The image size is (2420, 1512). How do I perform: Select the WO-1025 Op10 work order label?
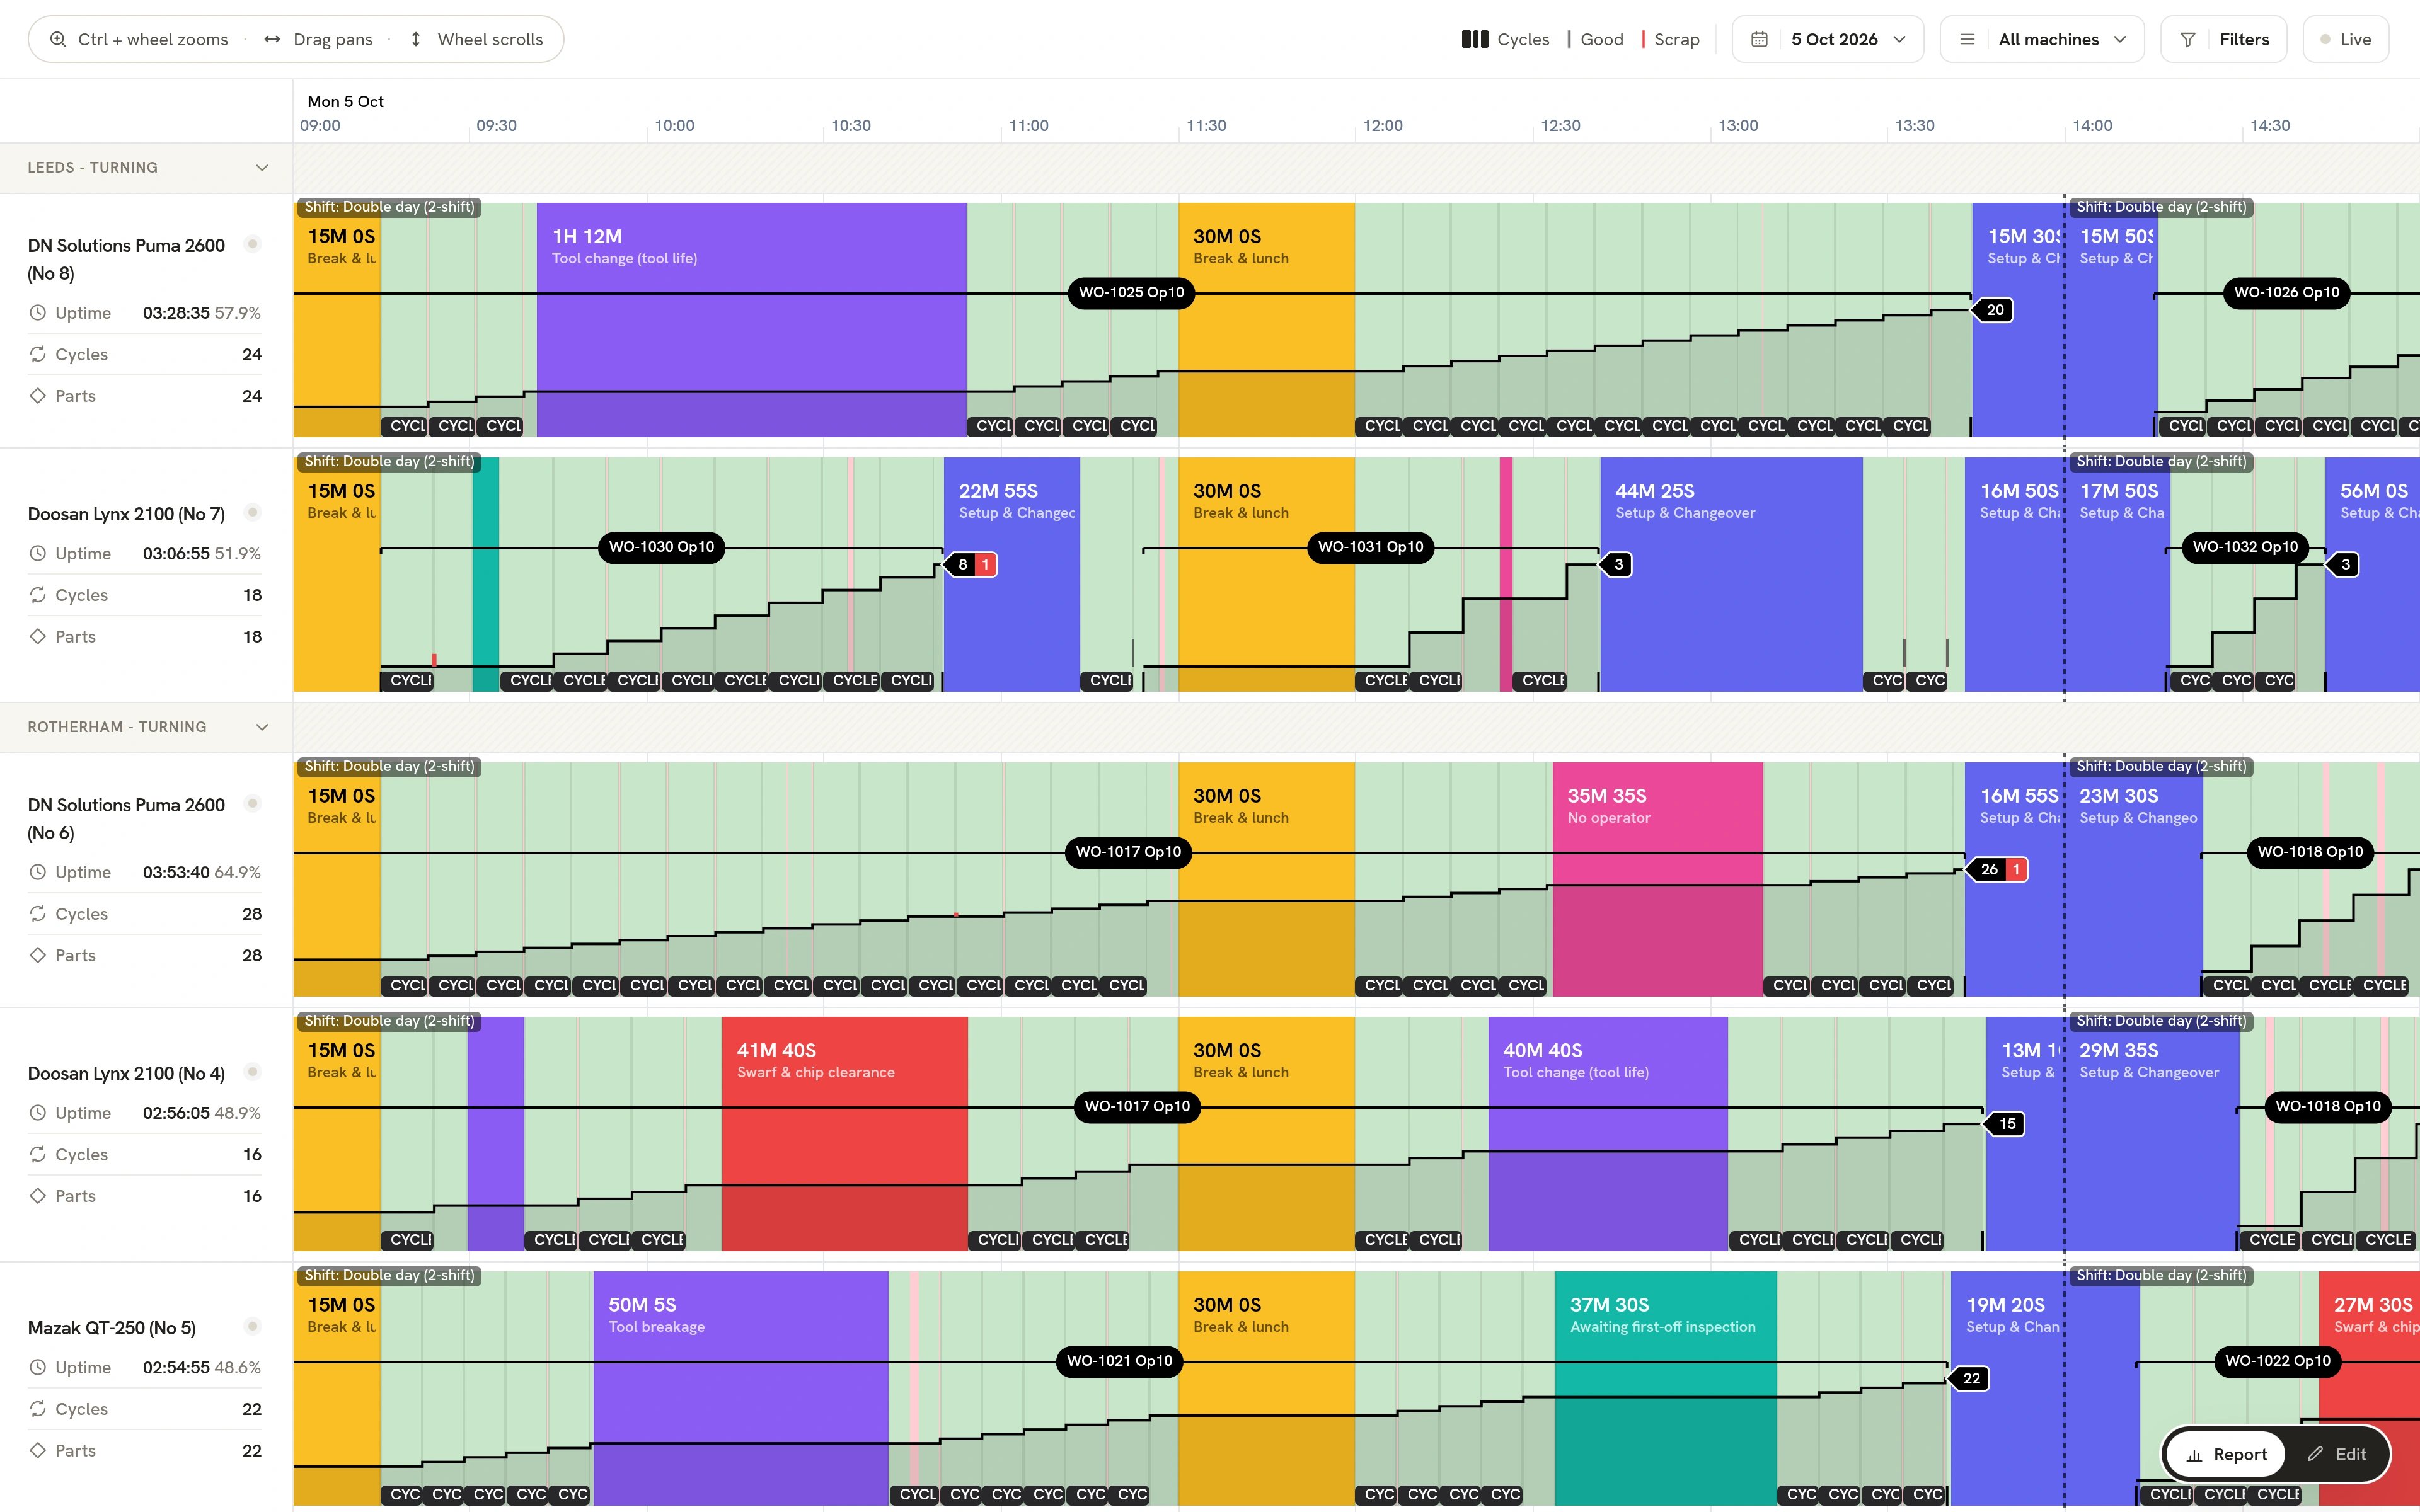coord(1131,293)
